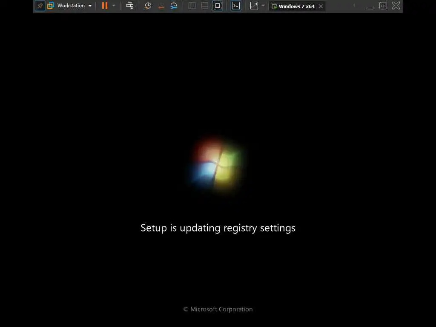Click the '© Microsoft Corporation' text

point(218,309)
